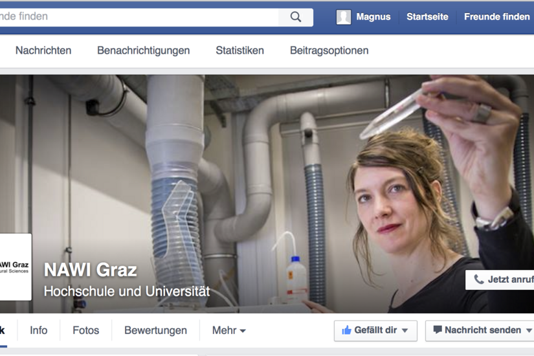Click the magnifying glass search icon
The height and width of the screenshot is (356, 534).
coord(296,17)
